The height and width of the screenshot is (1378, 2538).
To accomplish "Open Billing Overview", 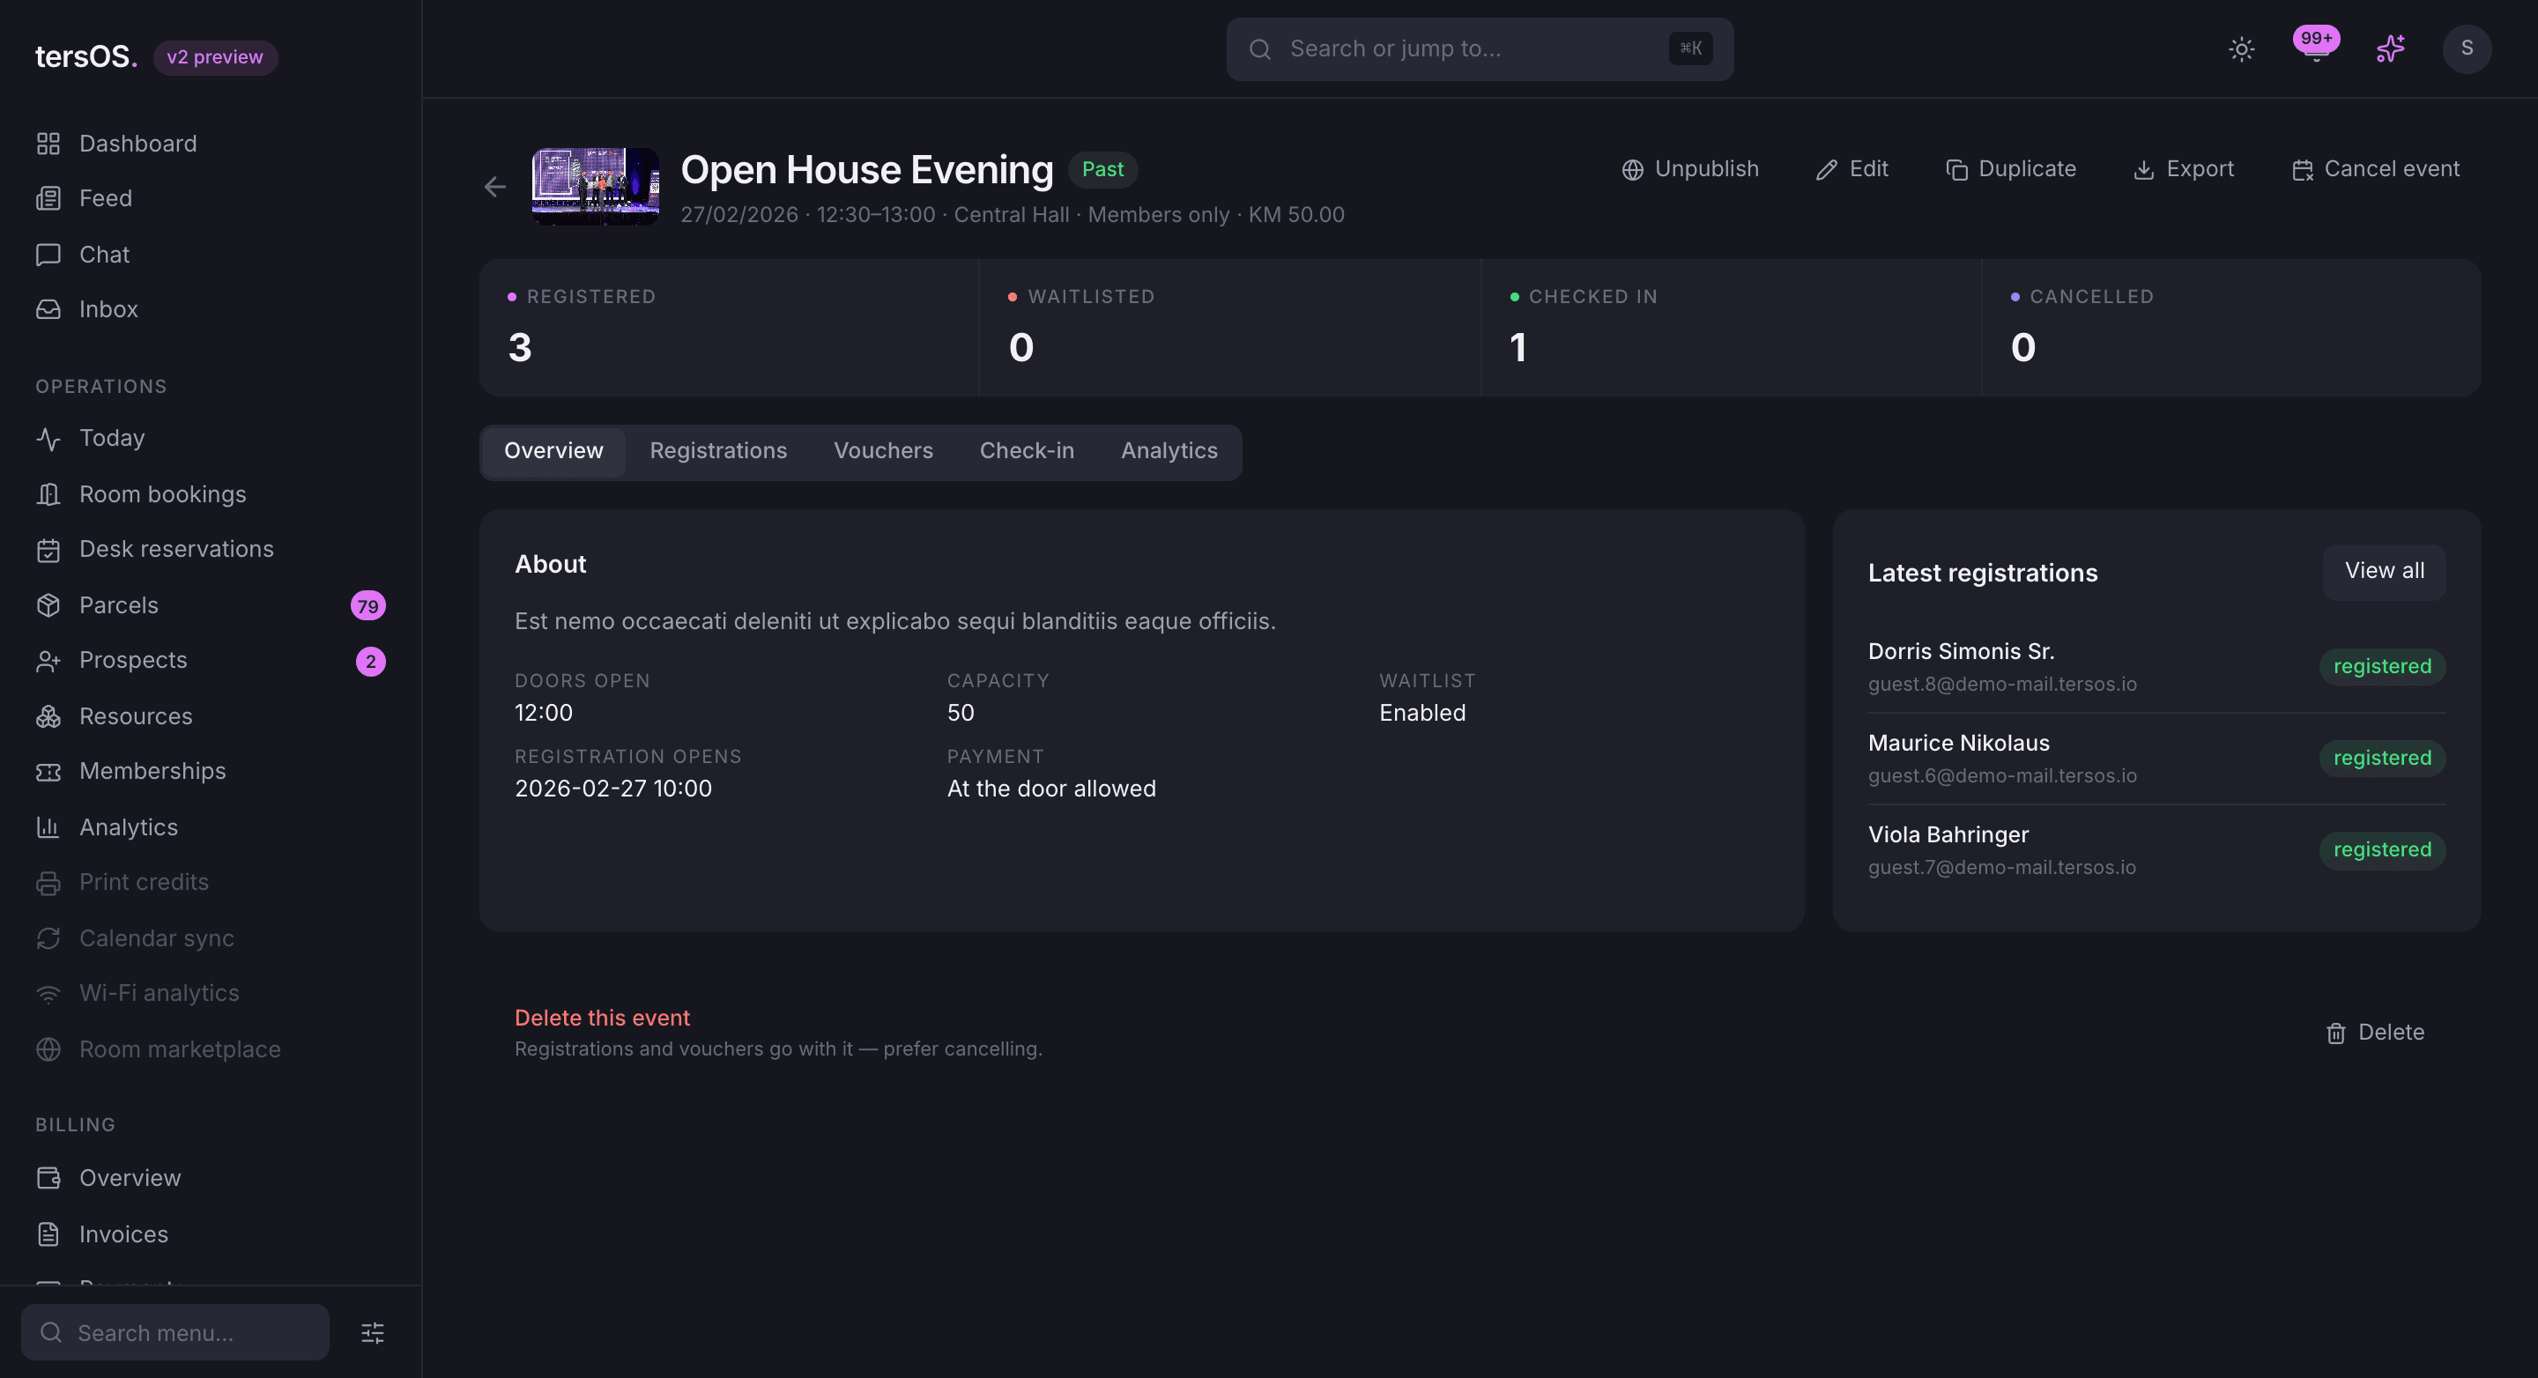I will [x=211, y=1179].
